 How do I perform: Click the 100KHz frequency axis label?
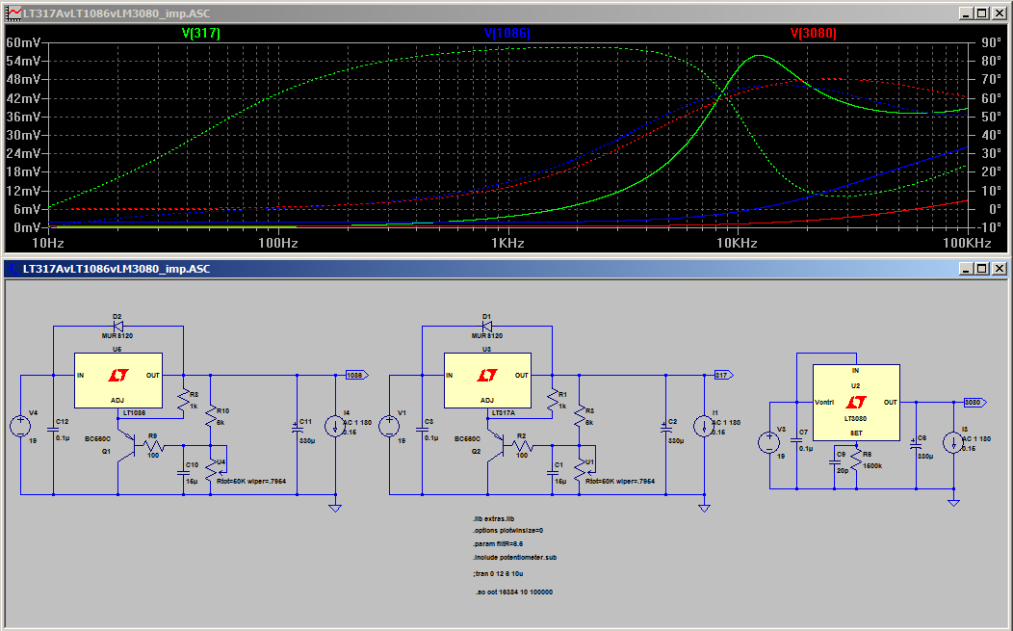tap(967, 243)
